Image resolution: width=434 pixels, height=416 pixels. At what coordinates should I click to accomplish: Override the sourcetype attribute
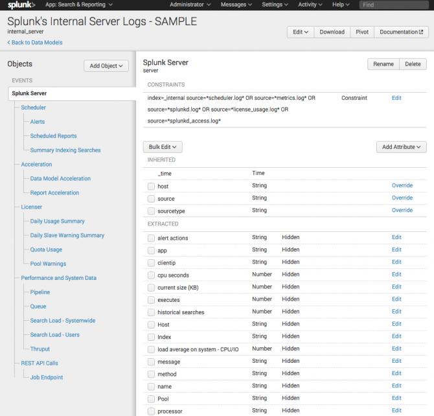402,211
